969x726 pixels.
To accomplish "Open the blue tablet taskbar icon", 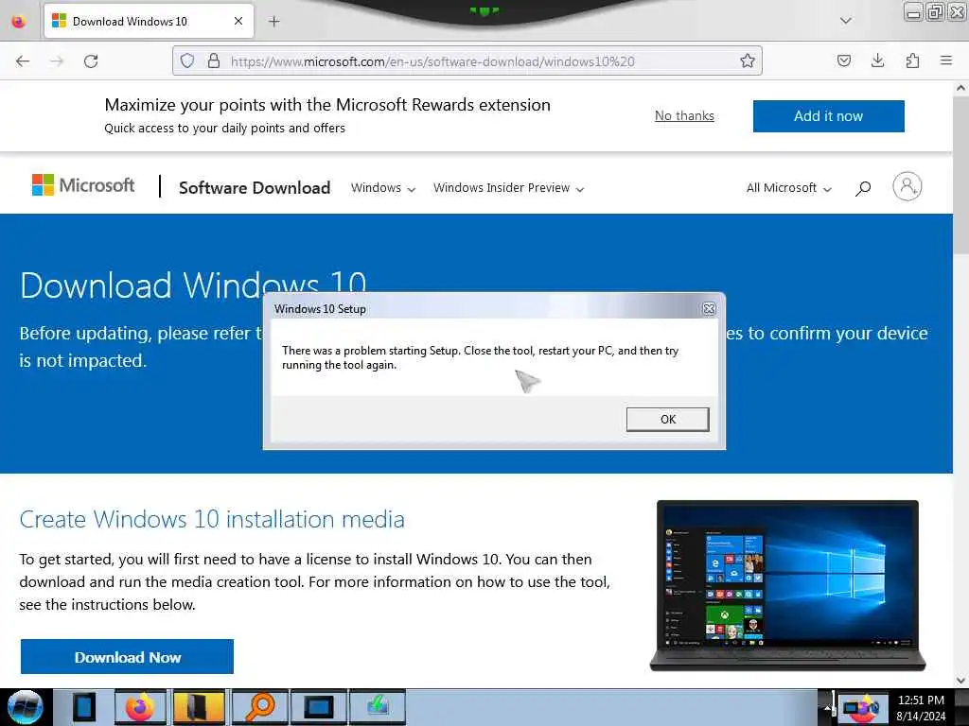I will (83, 707).
